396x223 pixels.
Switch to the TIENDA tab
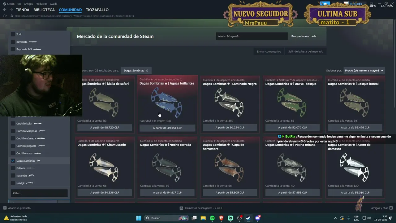[x=23, y=10]
